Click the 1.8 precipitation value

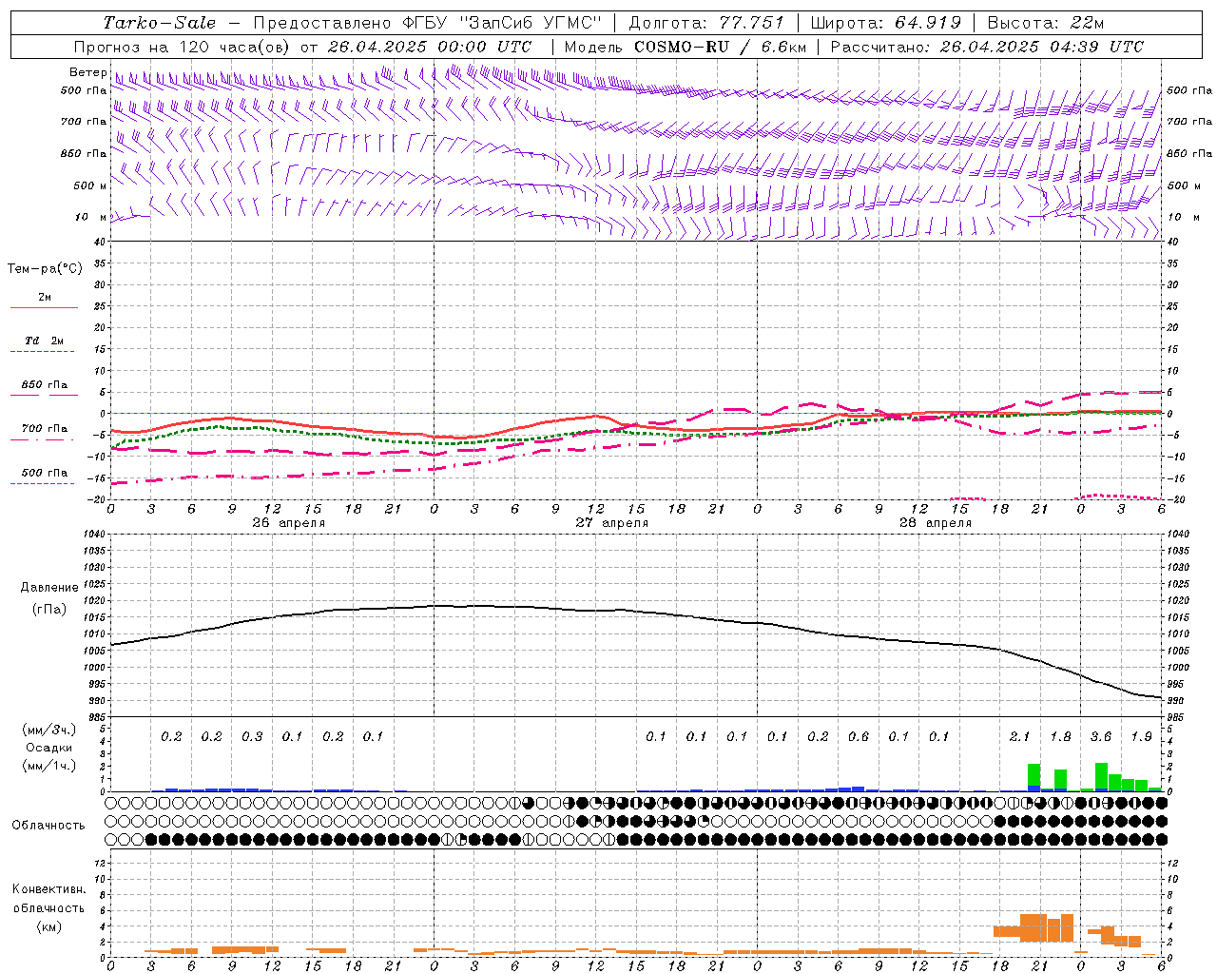click(1060, 737)
